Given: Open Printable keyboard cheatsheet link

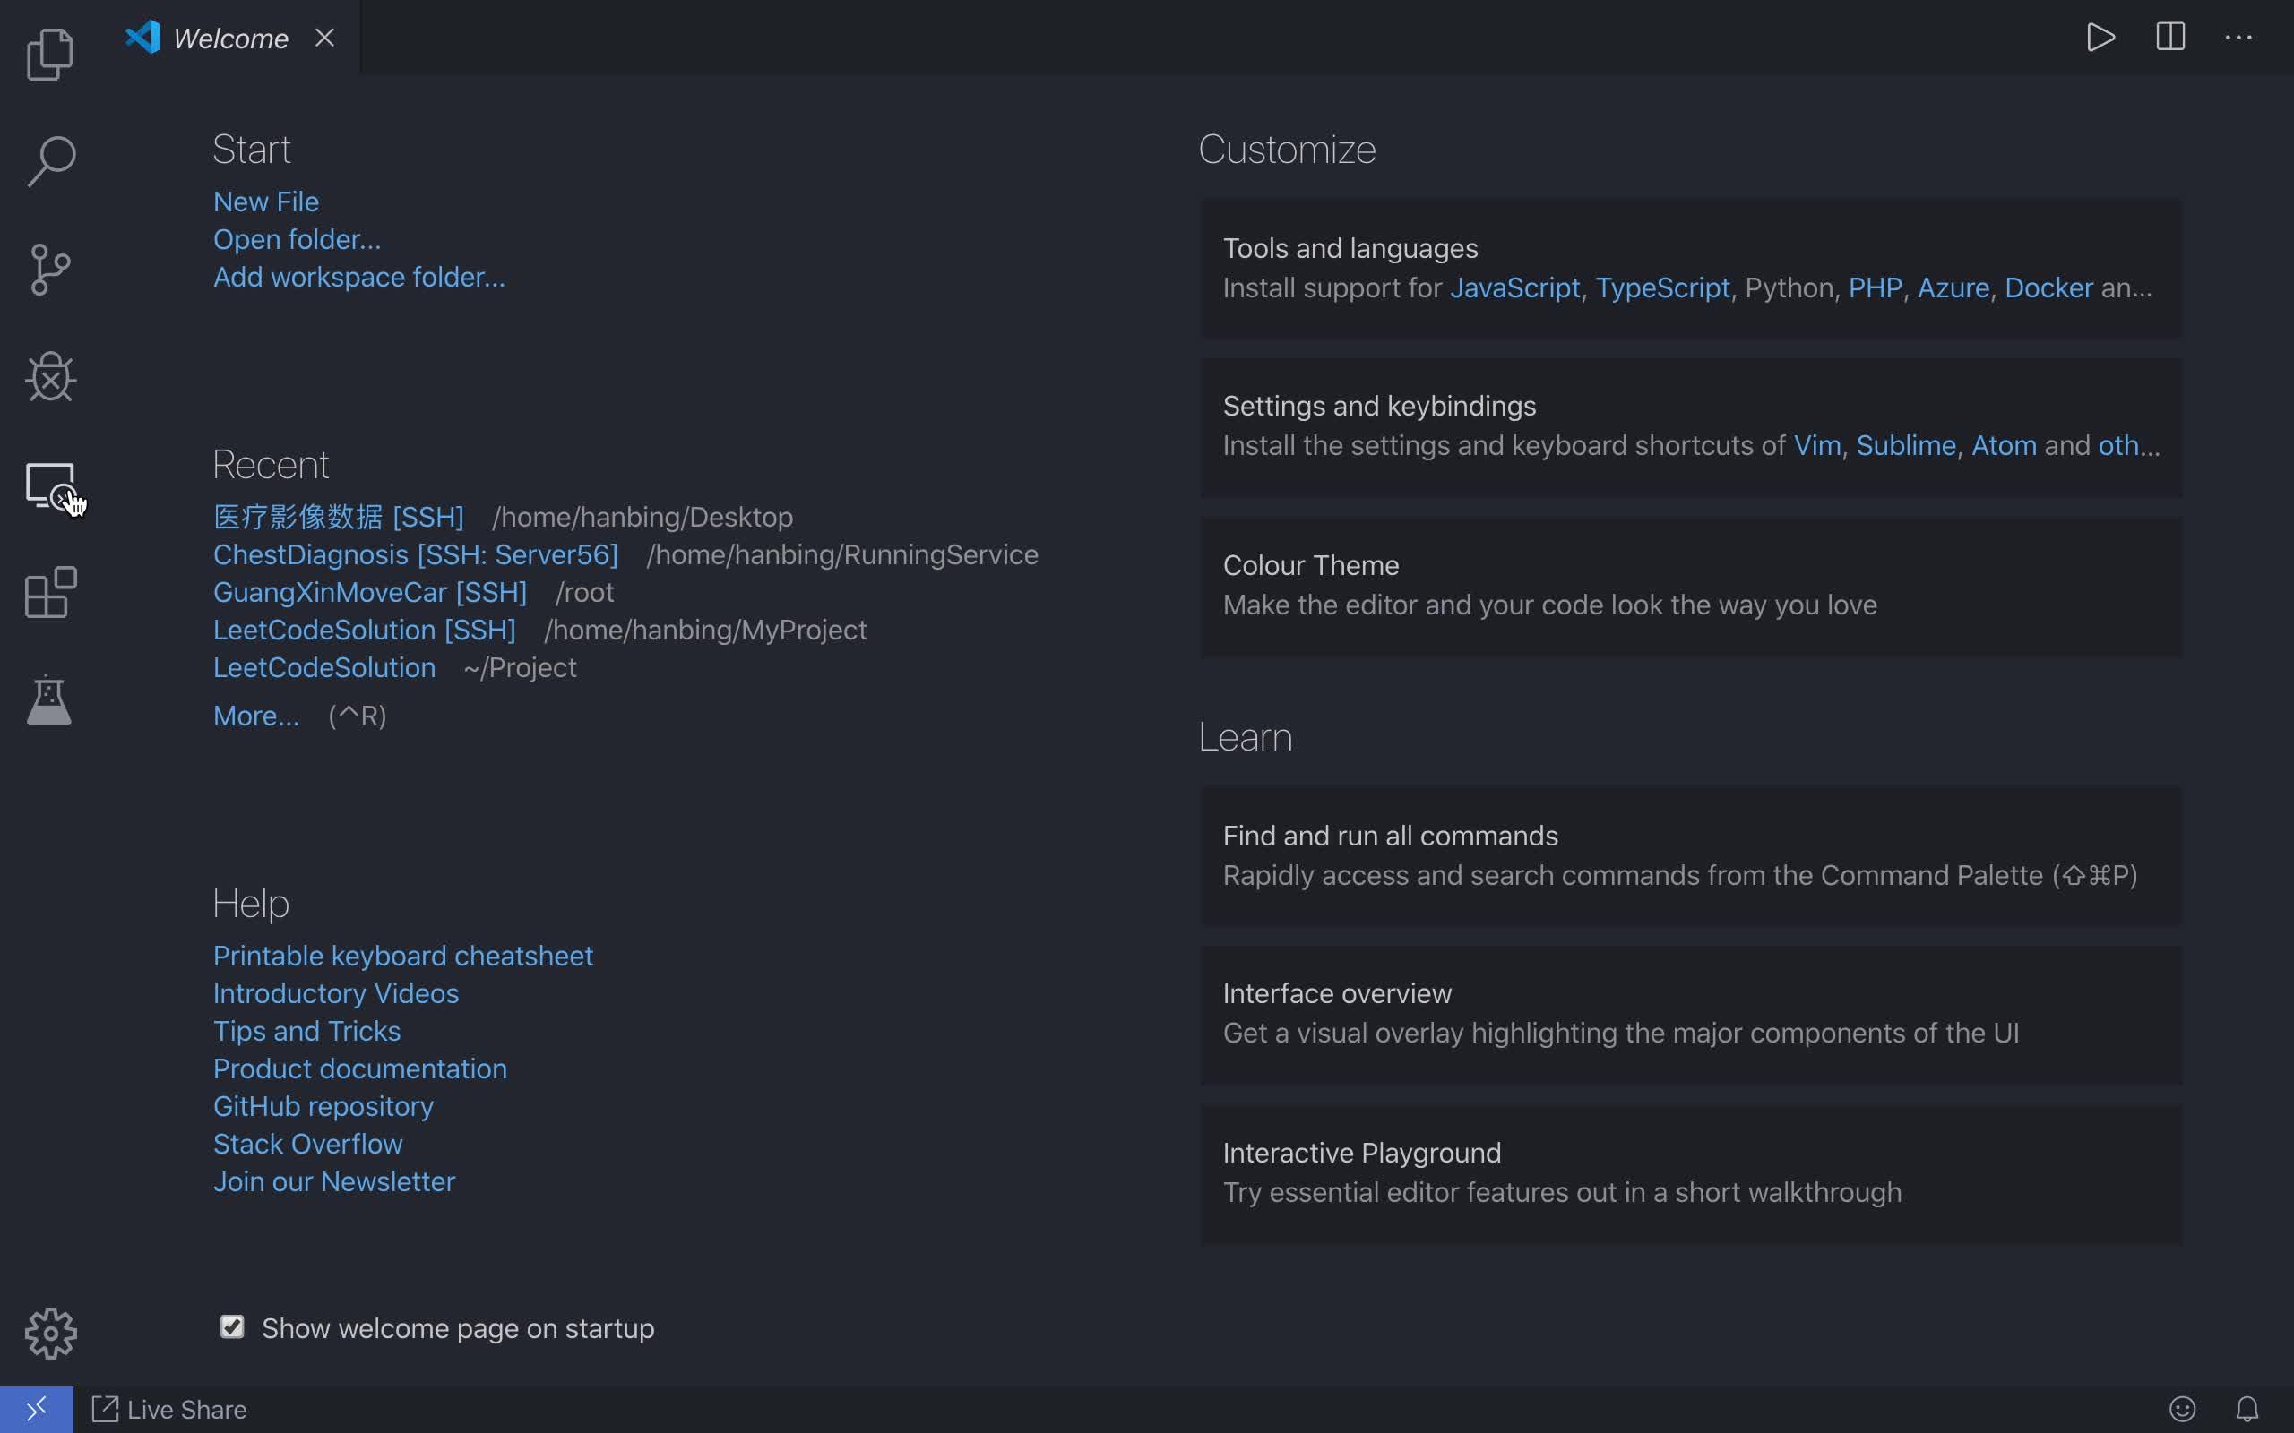Looking at the screenshot, I should [x=403, y=956].
